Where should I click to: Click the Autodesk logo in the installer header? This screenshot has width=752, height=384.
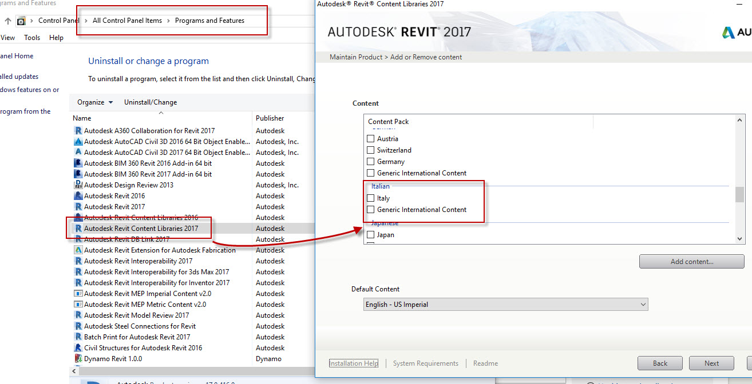pyautogui.click(x=729, y=32)
